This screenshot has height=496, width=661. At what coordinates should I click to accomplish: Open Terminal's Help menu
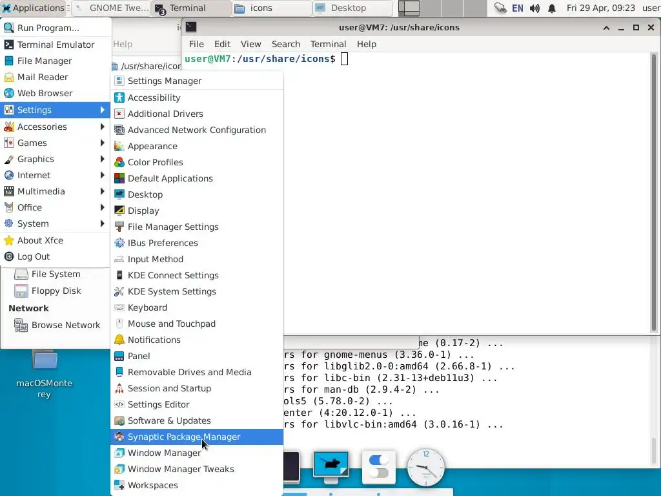(x=367, y=44)
